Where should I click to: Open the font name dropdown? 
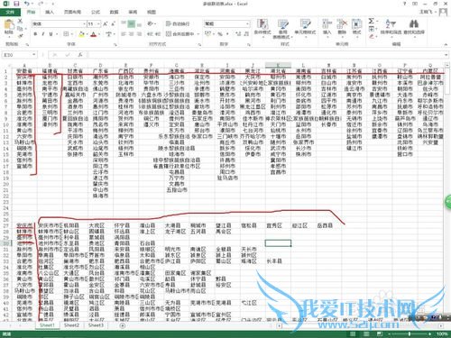point(84,23)
